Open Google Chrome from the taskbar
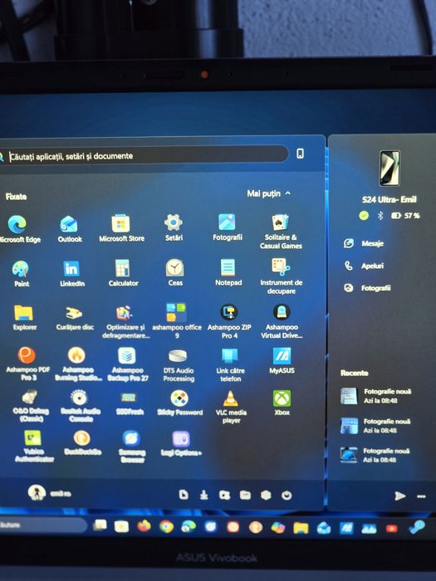 coord(166,526)
